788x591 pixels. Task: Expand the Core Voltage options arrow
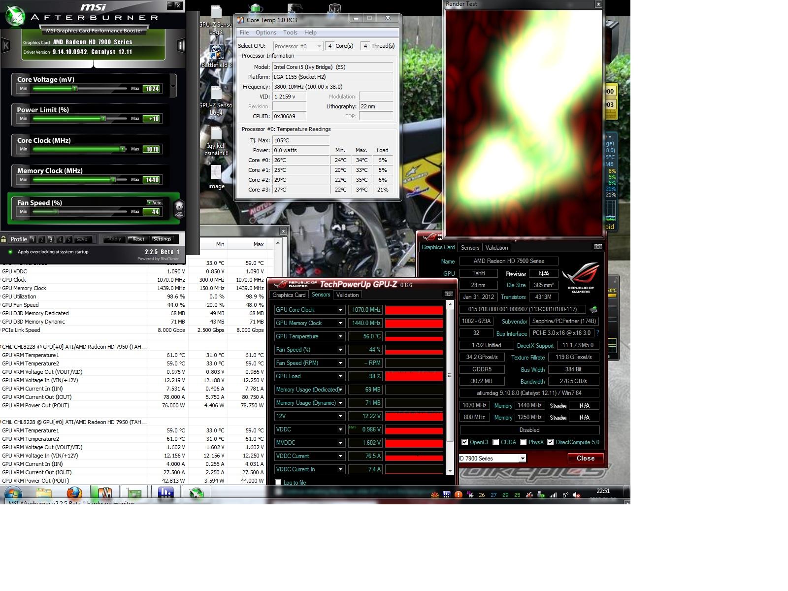173,87
